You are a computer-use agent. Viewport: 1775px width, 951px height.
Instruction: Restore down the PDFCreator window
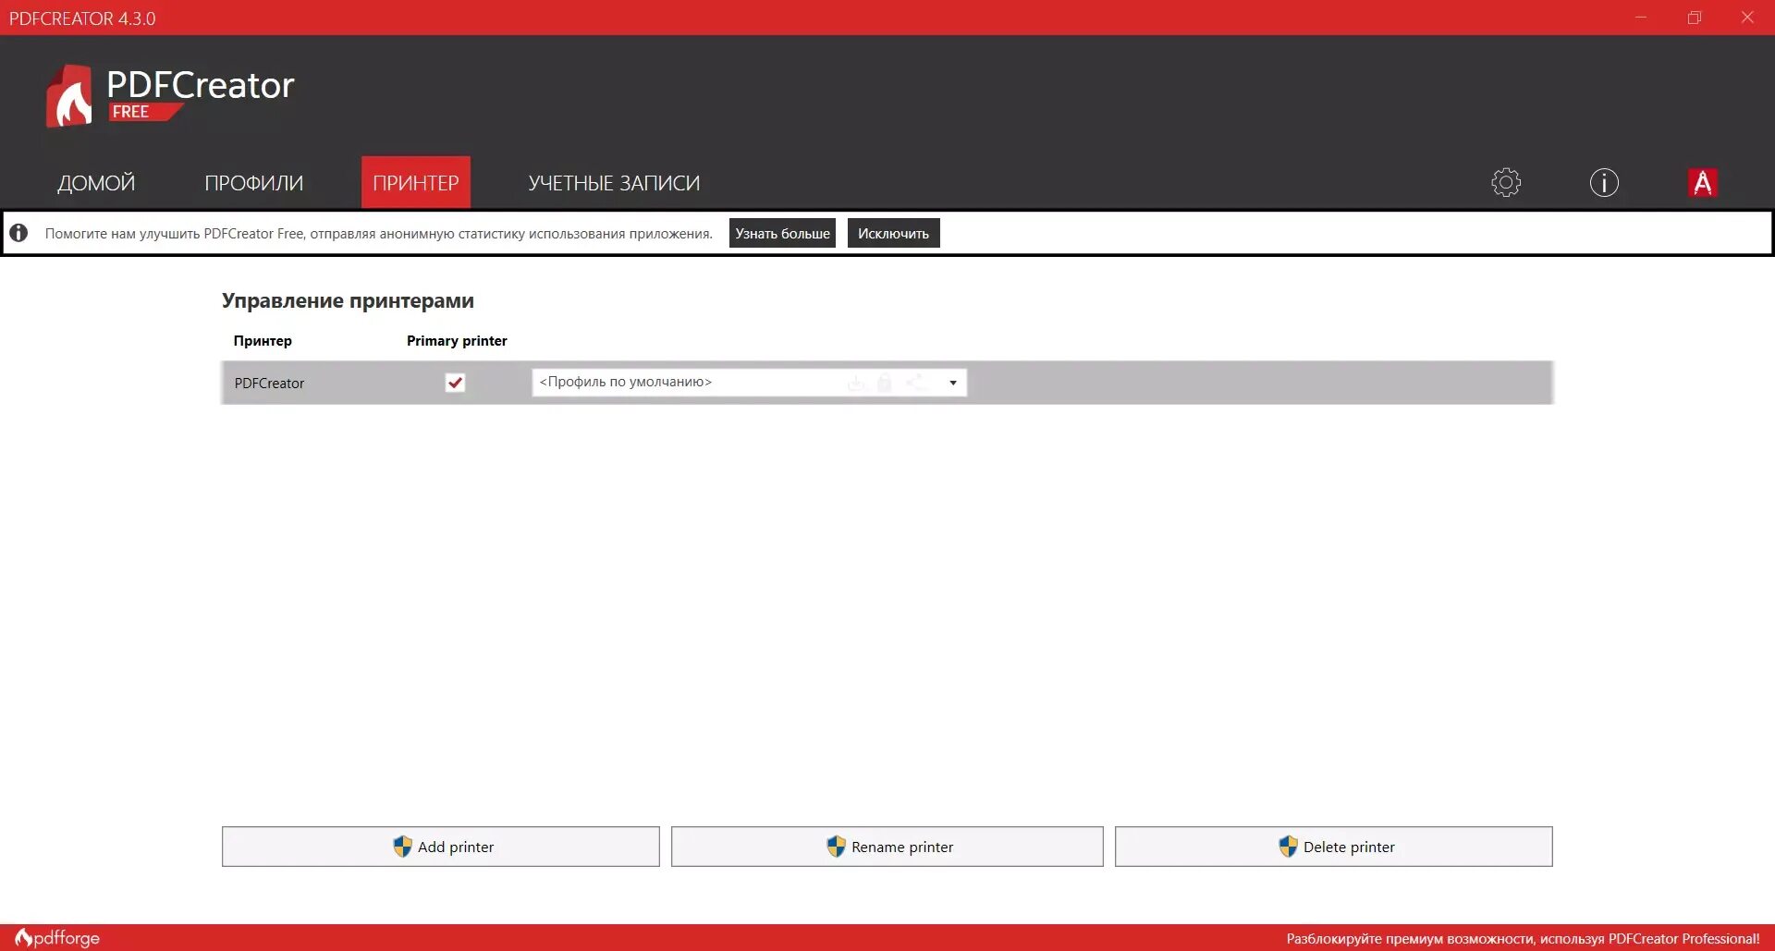coord(1695,18)
